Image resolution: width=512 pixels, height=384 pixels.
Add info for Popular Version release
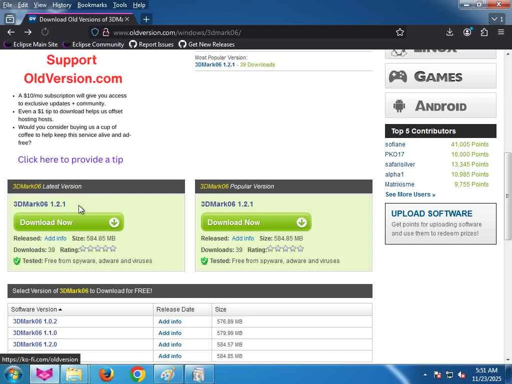[242, 238]
